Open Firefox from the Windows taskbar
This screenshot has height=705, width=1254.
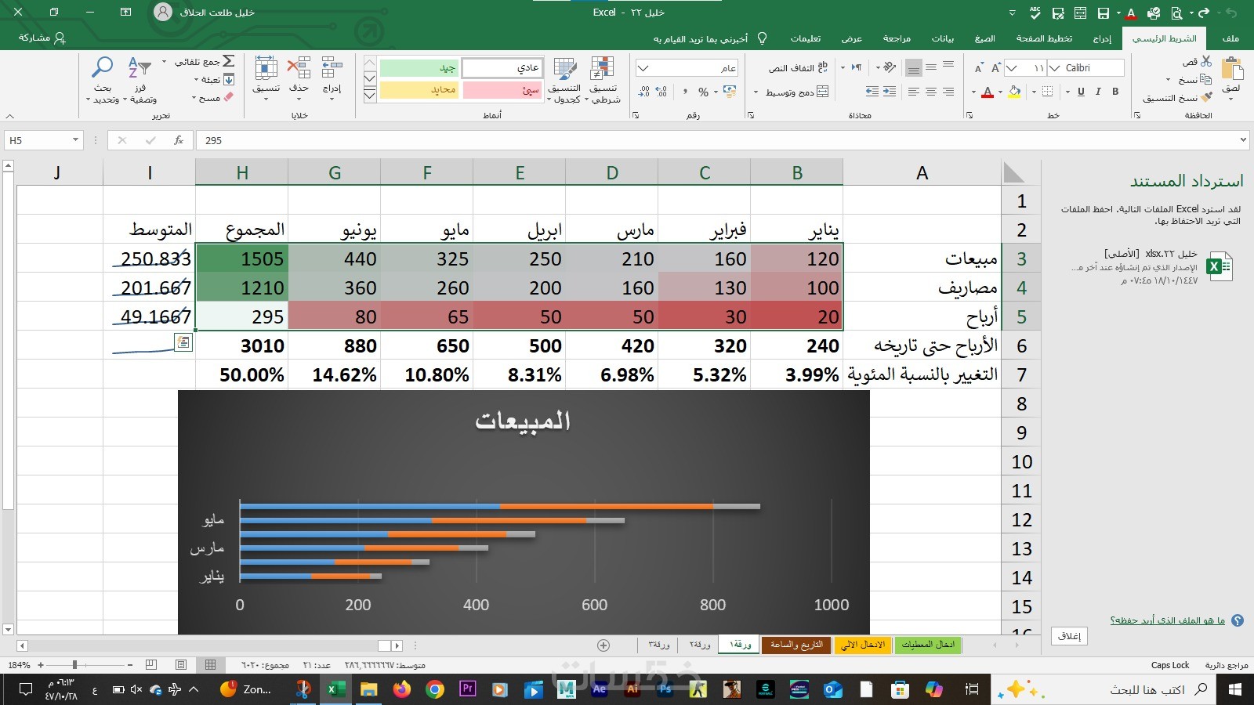pos(402,689)
